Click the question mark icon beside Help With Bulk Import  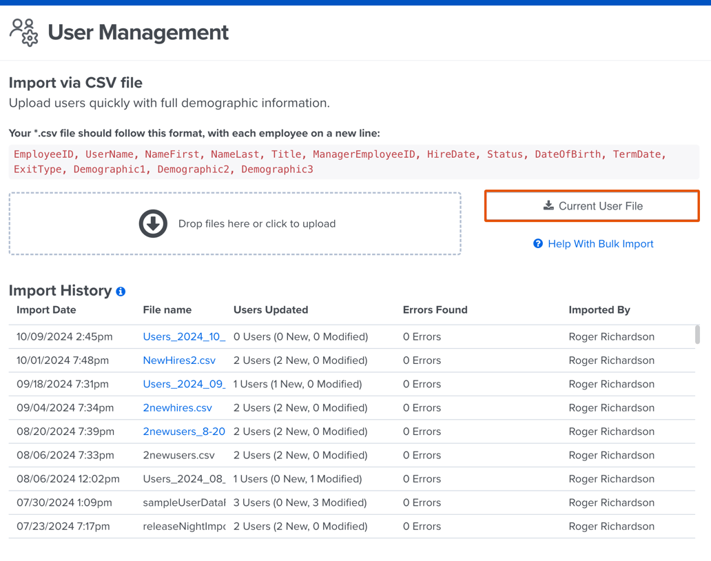[x=537, y=243]
